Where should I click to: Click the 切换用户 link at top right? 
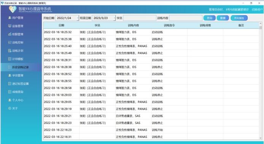(x=257, y=9)
